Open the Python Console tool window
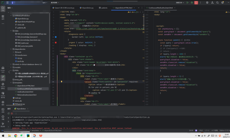The width and height of the screenshot is (230, 138). click(x=3, y=86)
